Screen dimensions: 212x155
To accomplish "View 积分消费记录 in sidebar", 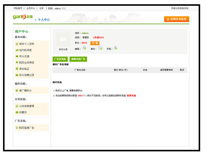I will (x=27, y=75).
